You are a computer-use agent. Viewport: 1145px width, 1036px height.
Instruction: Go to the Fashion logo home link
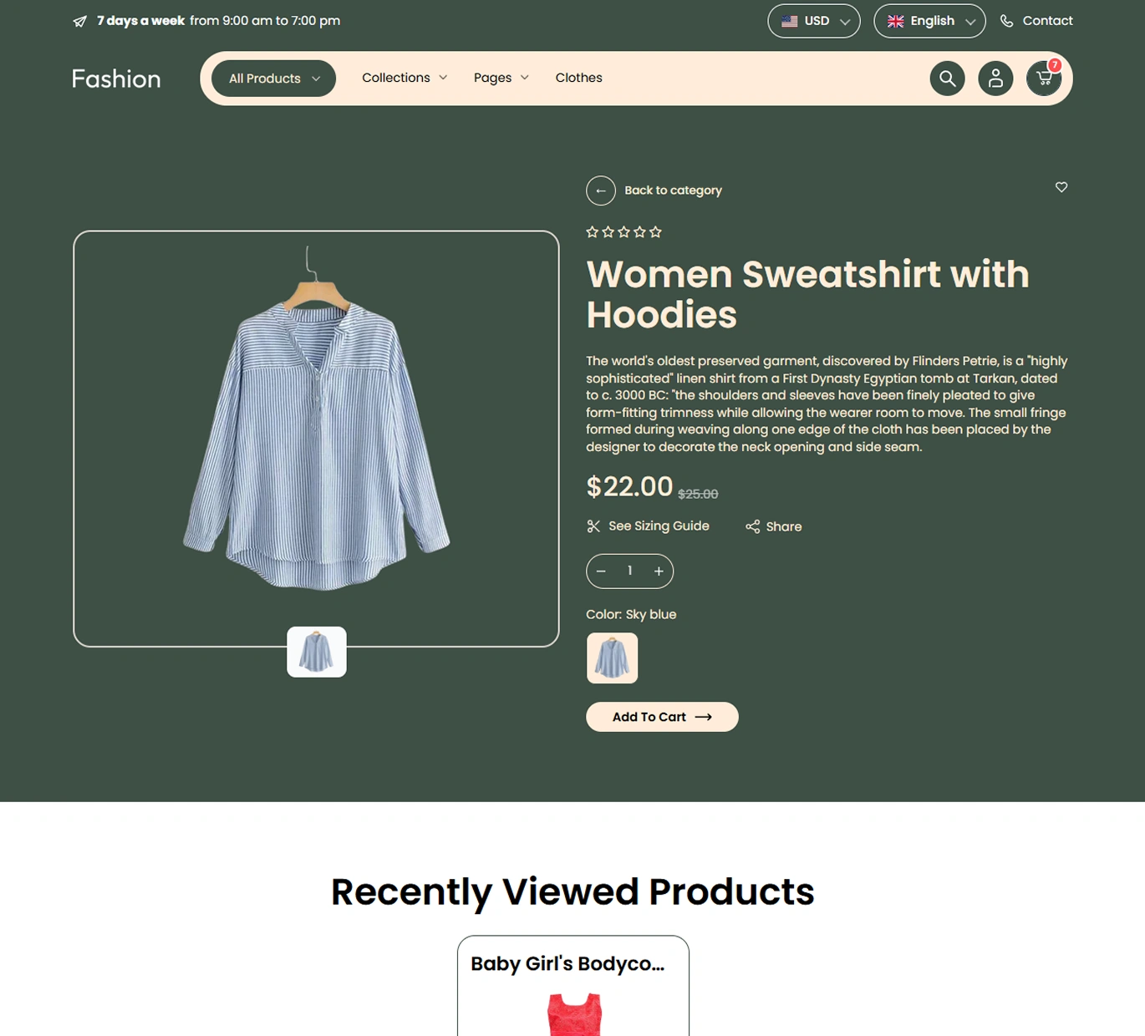[116, 79]
